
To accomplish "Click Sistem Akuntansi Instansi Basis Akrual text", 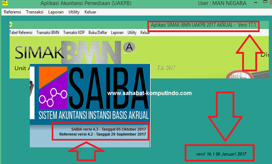I will [94, 115].
